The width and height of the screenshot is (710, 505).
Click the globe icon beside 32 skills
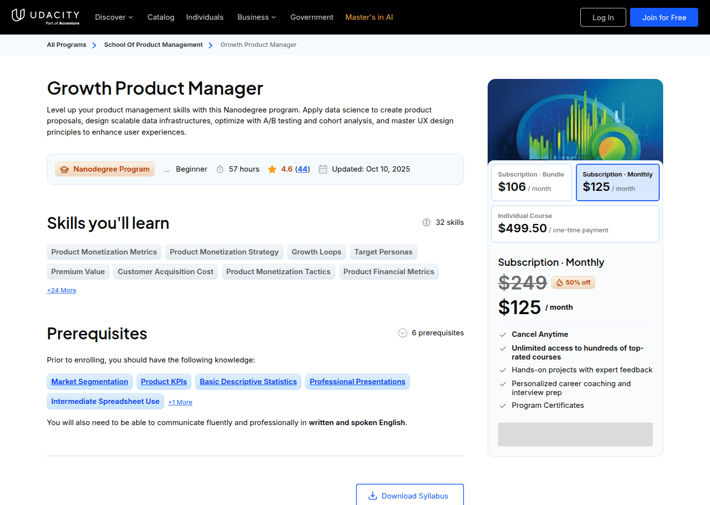click(426, 222)
